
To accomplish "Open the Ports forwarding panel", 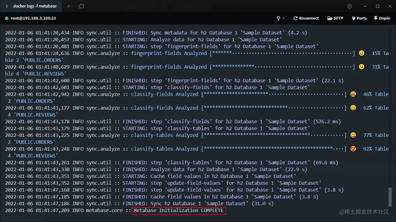I will click(x=359, y=18).
